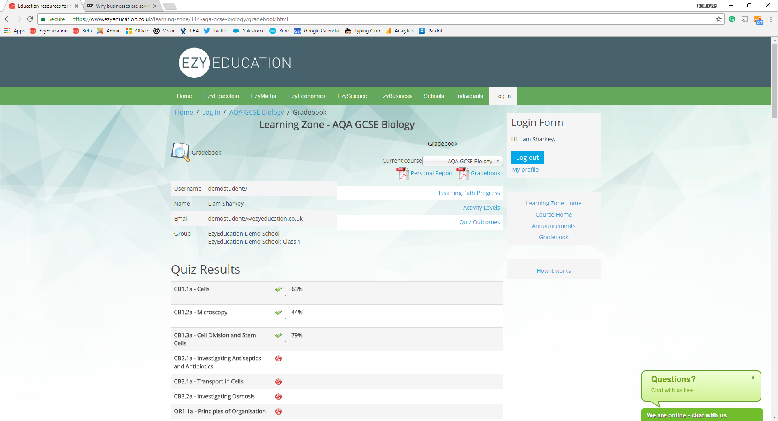This screenshot has width=778, height=421.
Task: Open the Quiz Outcomes link
Action: (480, 222)
